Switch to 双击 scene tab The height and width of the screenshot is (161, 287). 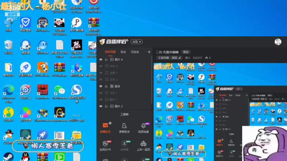coord(123,52)
